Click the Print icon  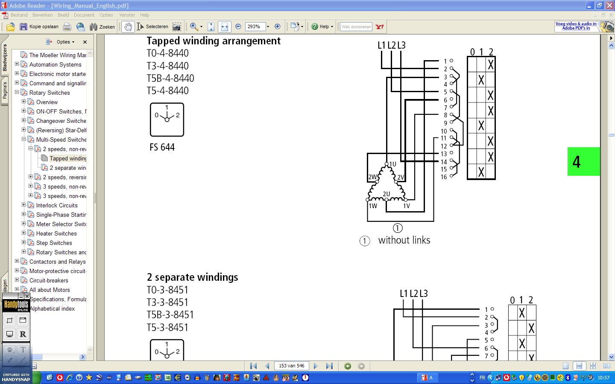point(67,26)
